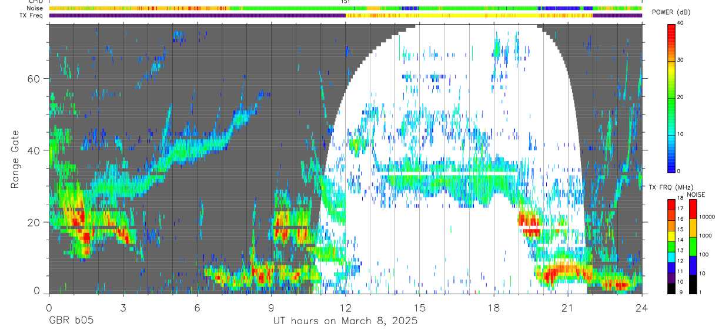Viewport: 722px width, 333px height.
Task: Click the 'TX Freq' row label at top left
Action: click(32, 15)
